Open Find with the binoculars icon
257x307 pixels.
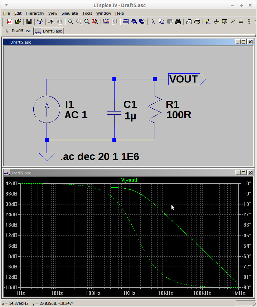(178, 21)
